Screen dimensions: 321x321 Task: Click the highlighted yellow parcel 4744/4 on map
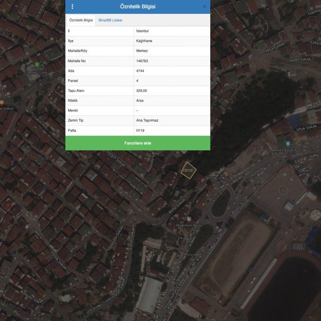[188, 170]
